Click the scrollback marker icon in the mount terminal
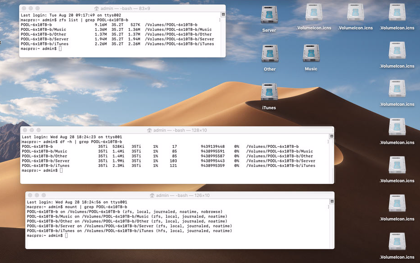 tap(332, 201)
